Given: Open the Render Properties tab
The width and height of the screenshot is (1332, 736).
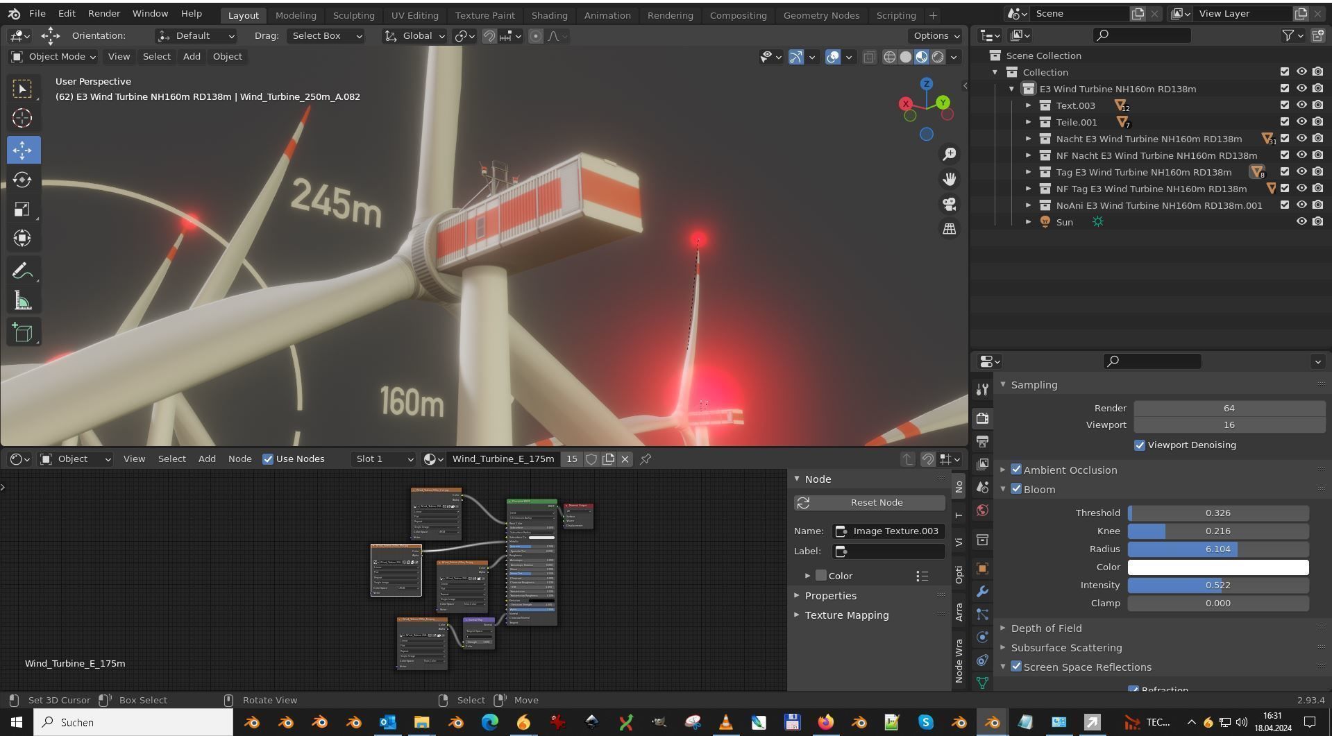Looking at the screenshot, I should pyautogui.click(x=982, y=418).
